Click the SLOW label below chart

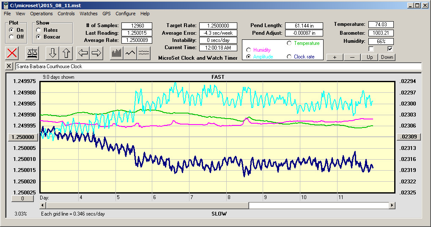click(219, 214)
